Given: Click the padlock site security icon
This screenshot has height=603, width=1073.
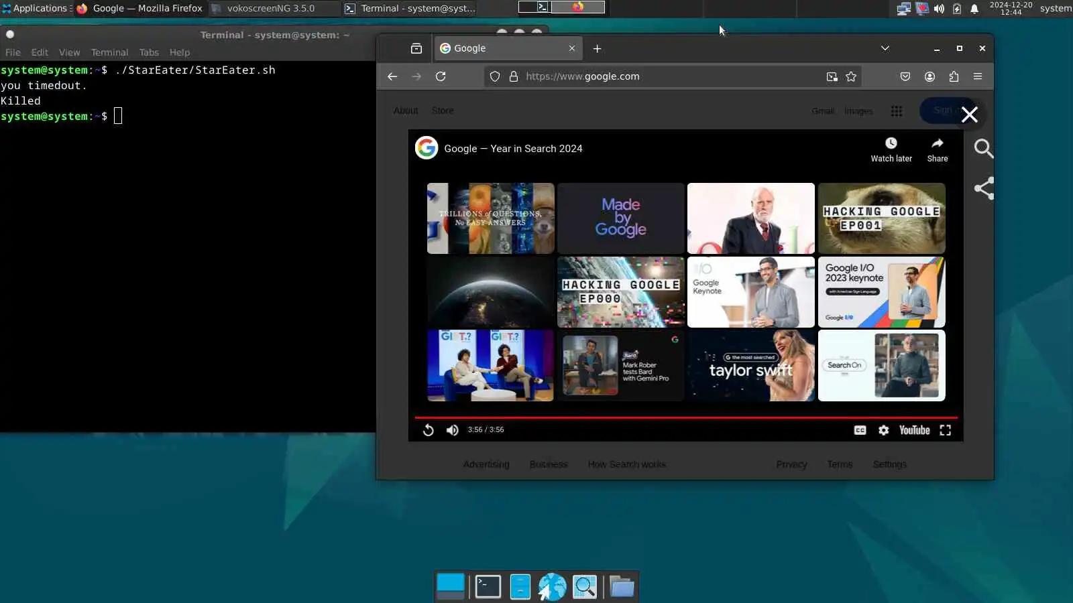Looking at the screenshot, I should tap(514, 76).
